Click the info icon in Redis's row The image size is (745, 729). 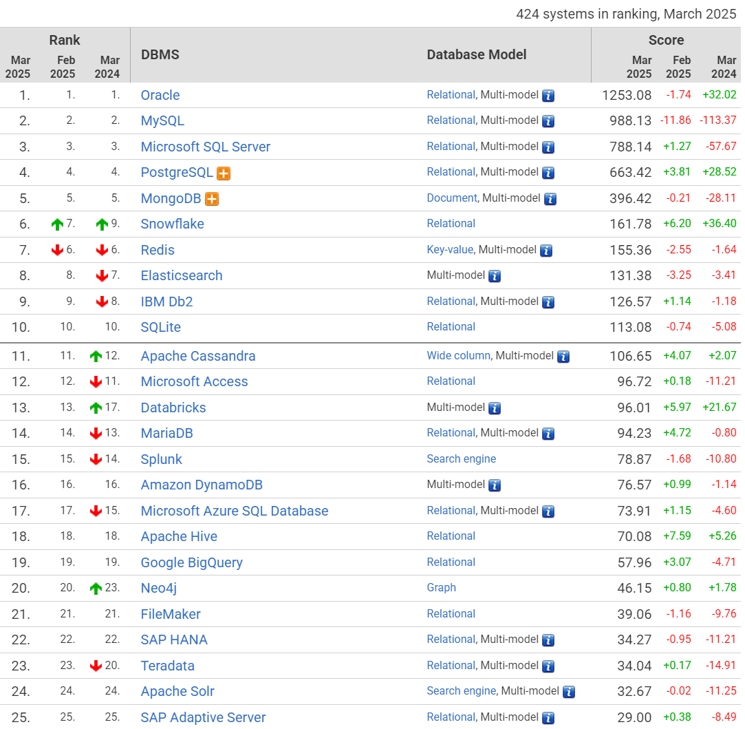[x=546, y=251]
